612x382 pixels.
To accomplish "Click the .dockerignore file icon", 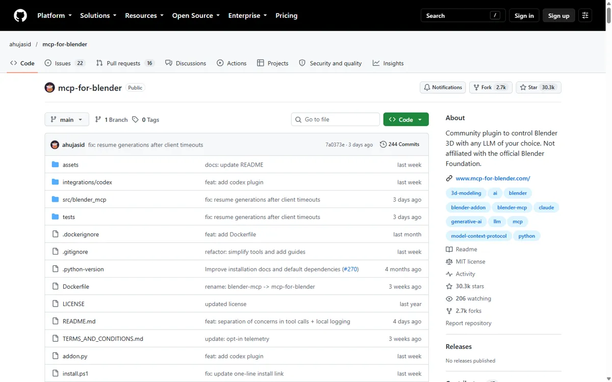I will (x=56, y=234).
